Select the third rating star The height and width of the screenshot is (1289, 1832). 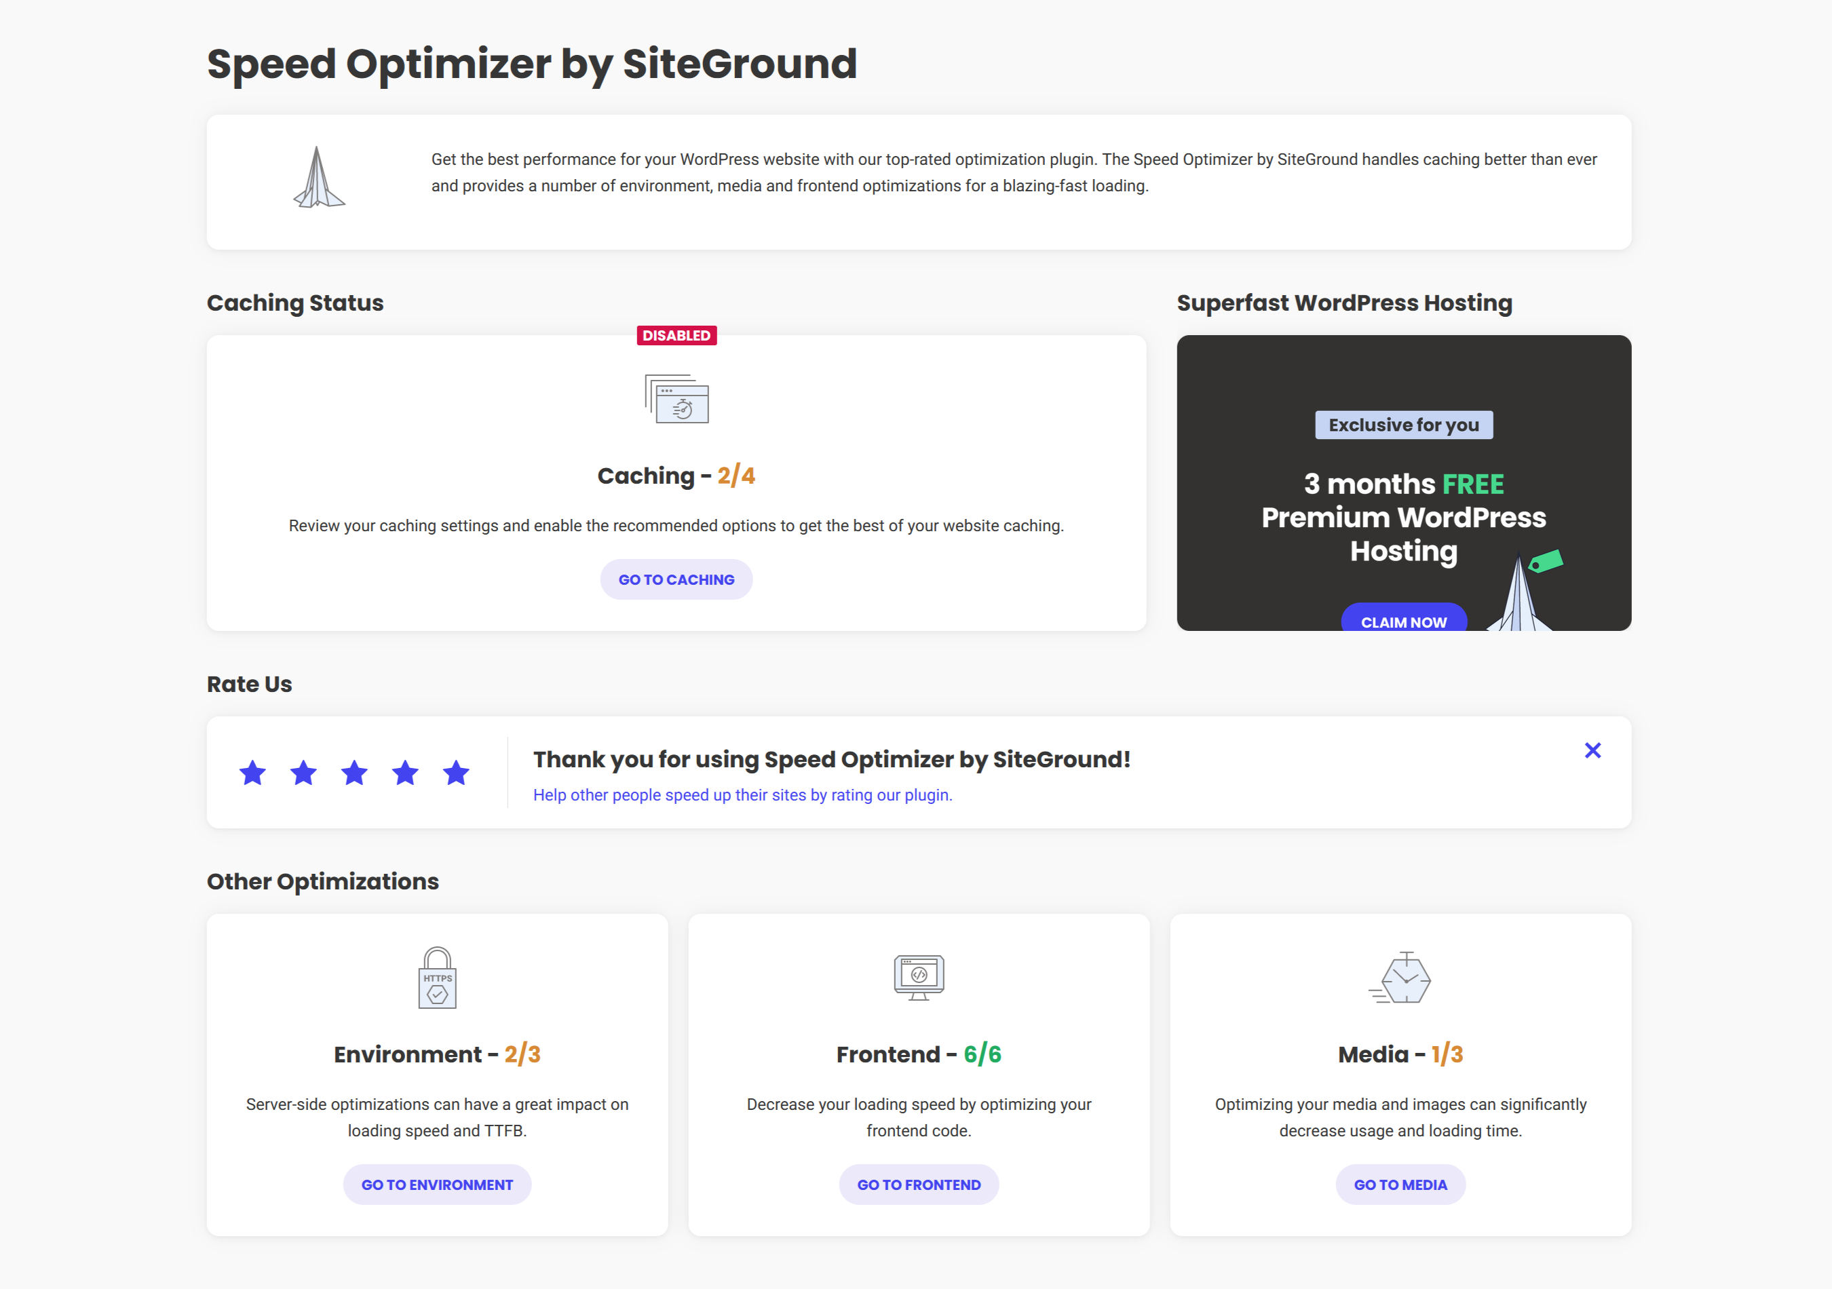click(354, 772)
